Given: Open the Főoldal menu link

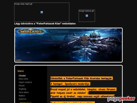Looking at the screenshot, I should click(x=22, y=76).
